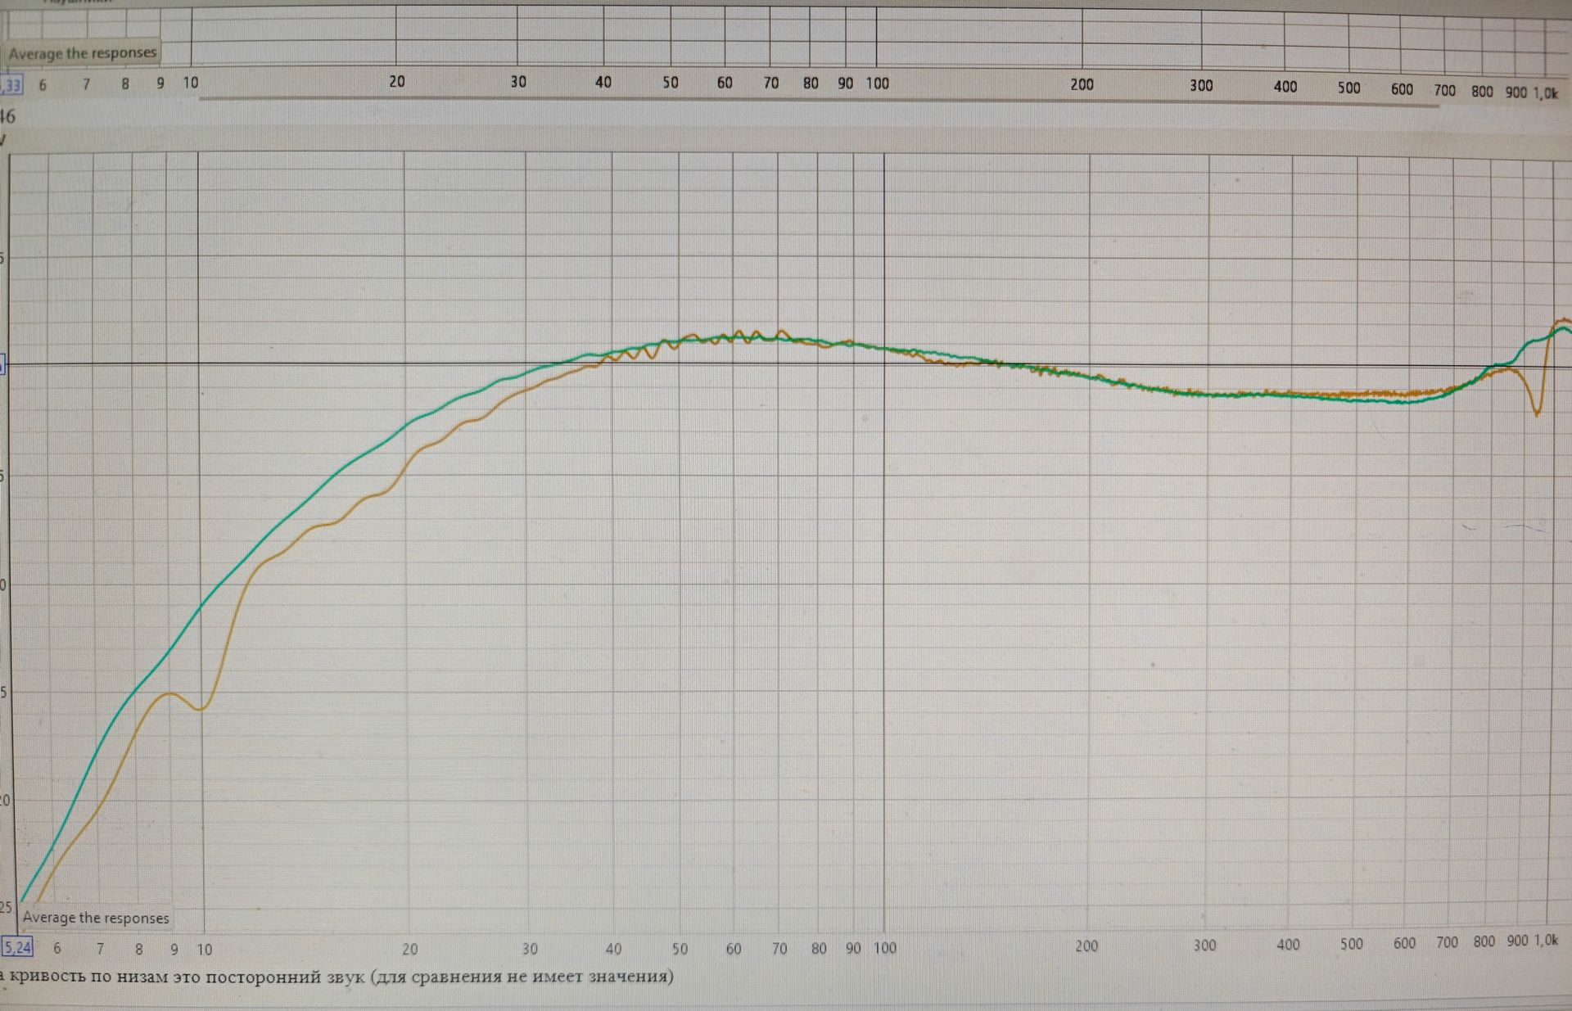Click the horizontal reference line at 100 Hz

884,364
